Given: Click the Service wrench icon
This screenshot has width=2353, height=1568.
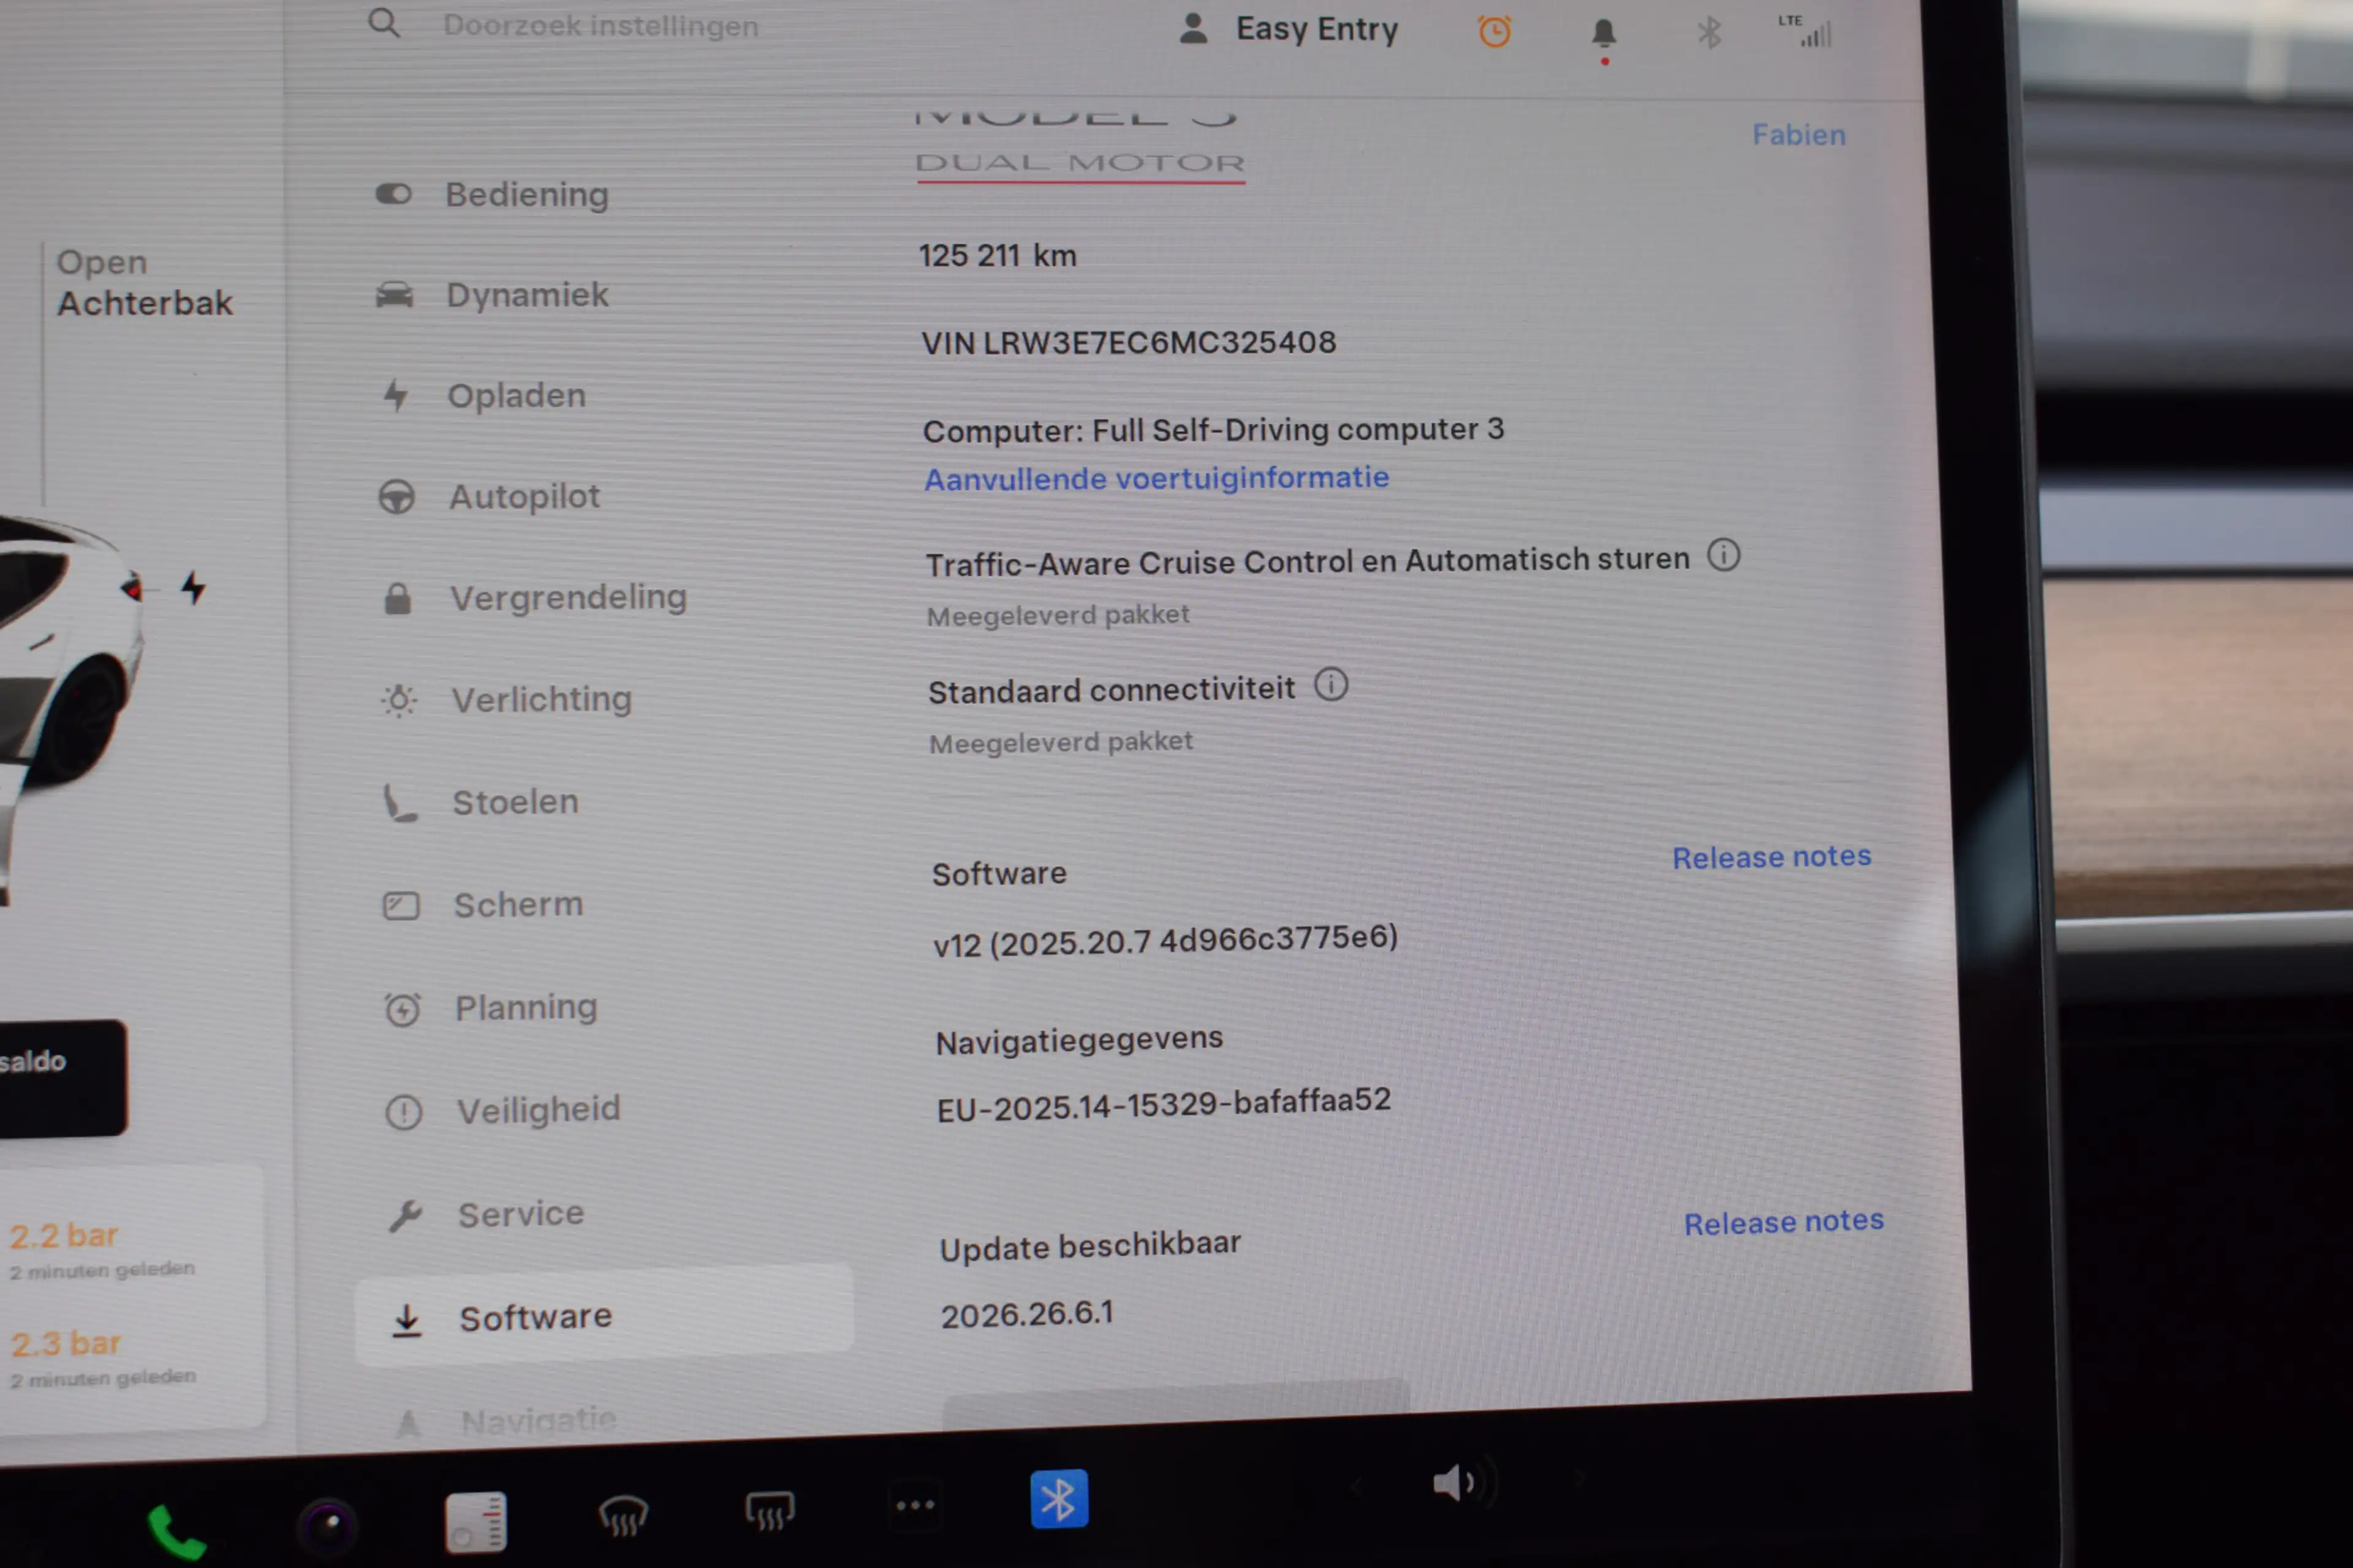Looking at the screenshot, I should click(x=405, y=1215).
